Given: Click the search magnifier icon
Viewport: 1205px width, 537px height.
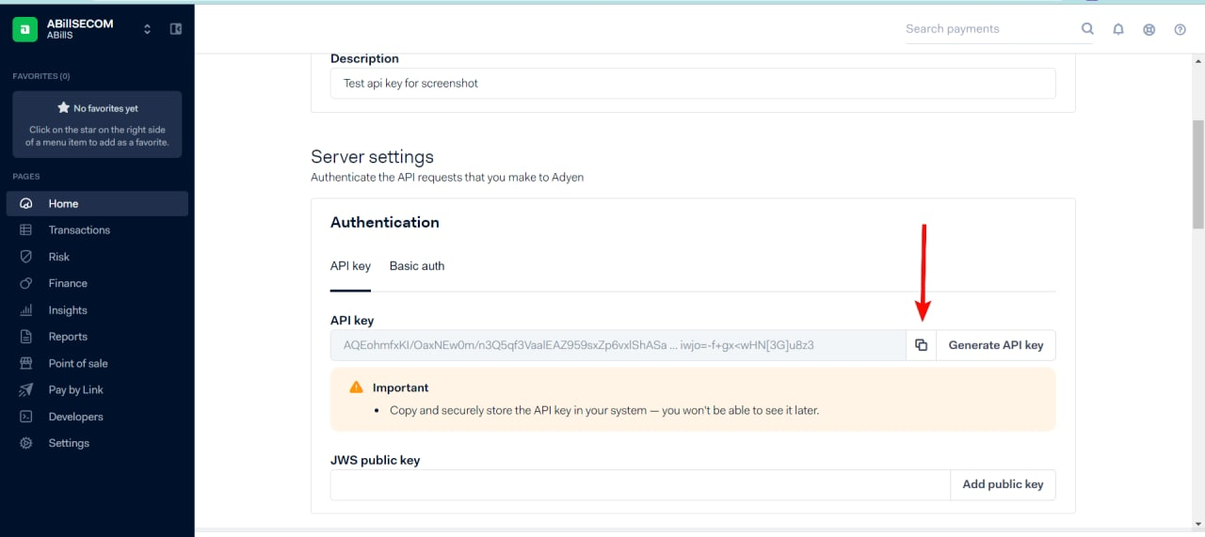Looking at the screenshot, I should coord(1087,29).
